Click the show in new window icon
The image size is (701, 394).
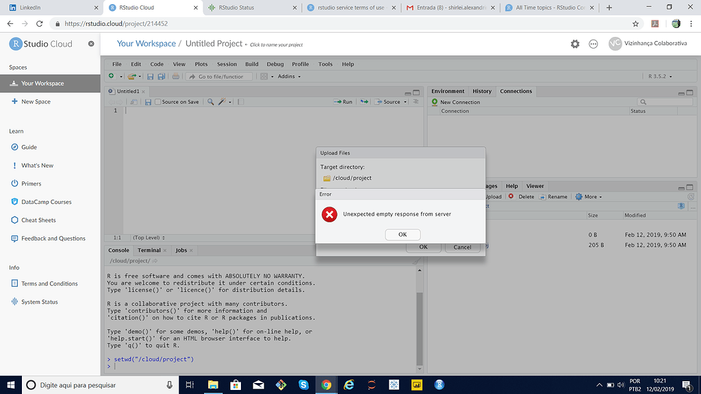(133, 102)
